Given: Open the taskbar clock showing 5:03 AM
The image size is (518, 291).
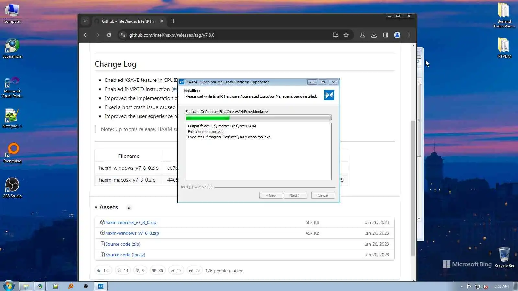Looking at the screenshot, I should (x=501, y=286).
